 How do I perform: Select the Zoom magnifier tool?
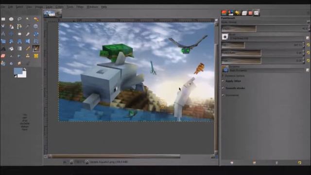click(x=36, y=26)
